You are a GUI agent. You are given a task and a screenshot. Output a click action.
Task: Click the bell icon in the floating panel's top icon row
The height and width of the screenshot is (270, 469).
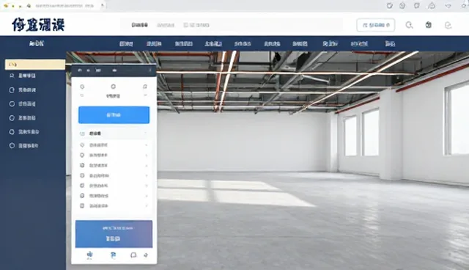click(x=145, y=87)
